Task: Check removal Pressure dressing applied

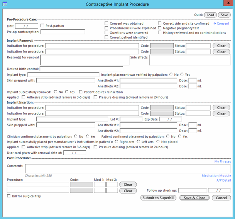Action: pos(95,97)
